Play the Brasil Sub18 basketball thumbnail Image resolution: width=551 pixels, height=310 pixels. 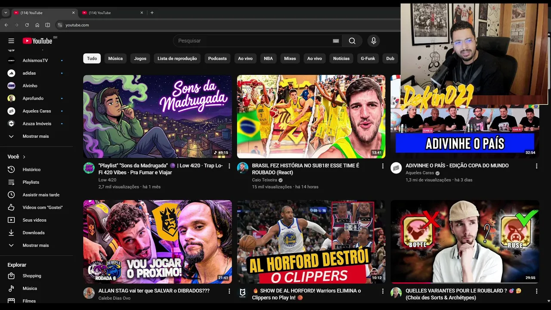(311, 117)
